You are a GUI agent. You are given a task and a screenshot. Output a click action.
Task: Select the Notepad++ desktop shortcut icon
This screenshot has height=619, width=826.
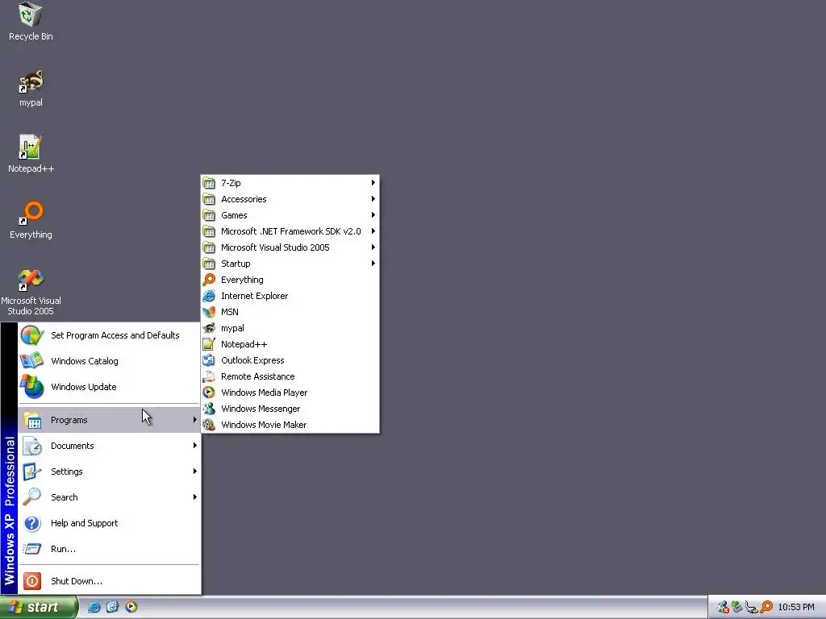pos(31,153)
